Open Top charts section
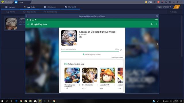184x103 pixels. pyautogui.click(x=29, y=12)
